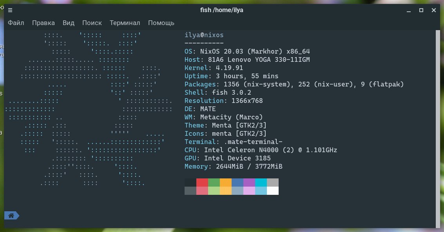Click the Terminal value '.mate-terminal-'
This screenshot has height=232, width=444.
pyautogui.click(x=253, y=142)
